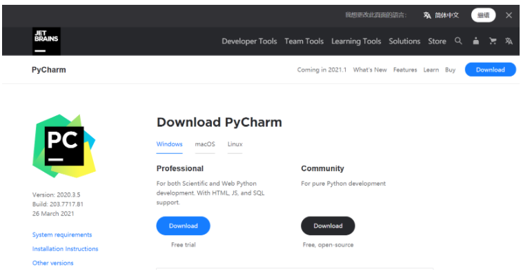Open the Solutions menu
This screenshot has height=276, width=521.
404,41
